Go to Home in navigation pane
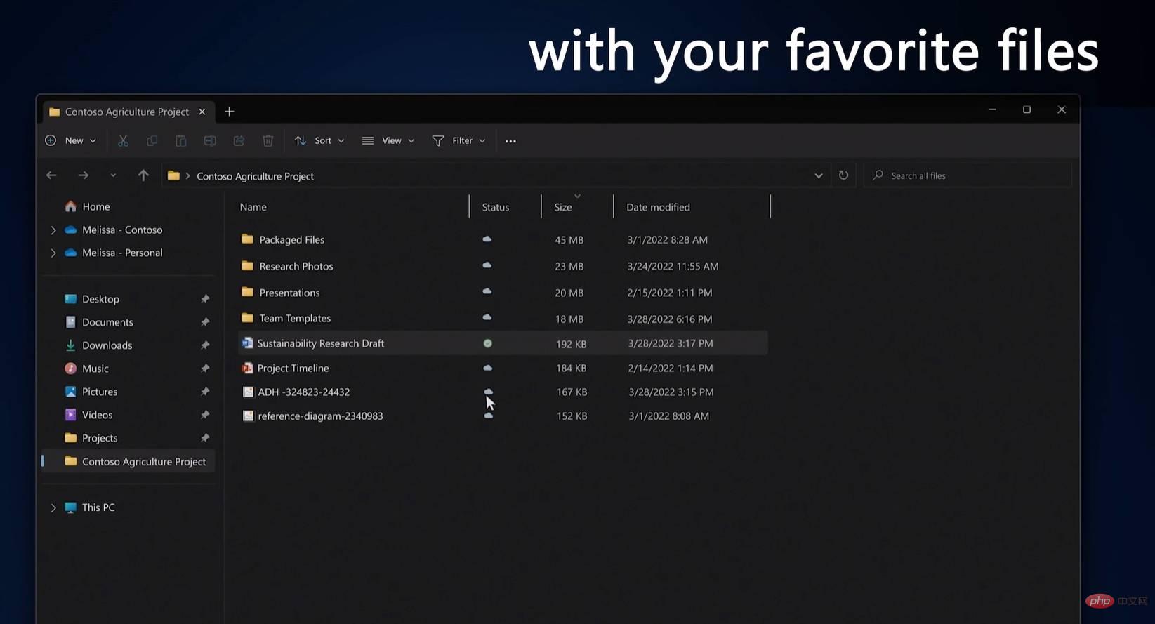This screenshot has width=1155, height=624. coord(96,206)
